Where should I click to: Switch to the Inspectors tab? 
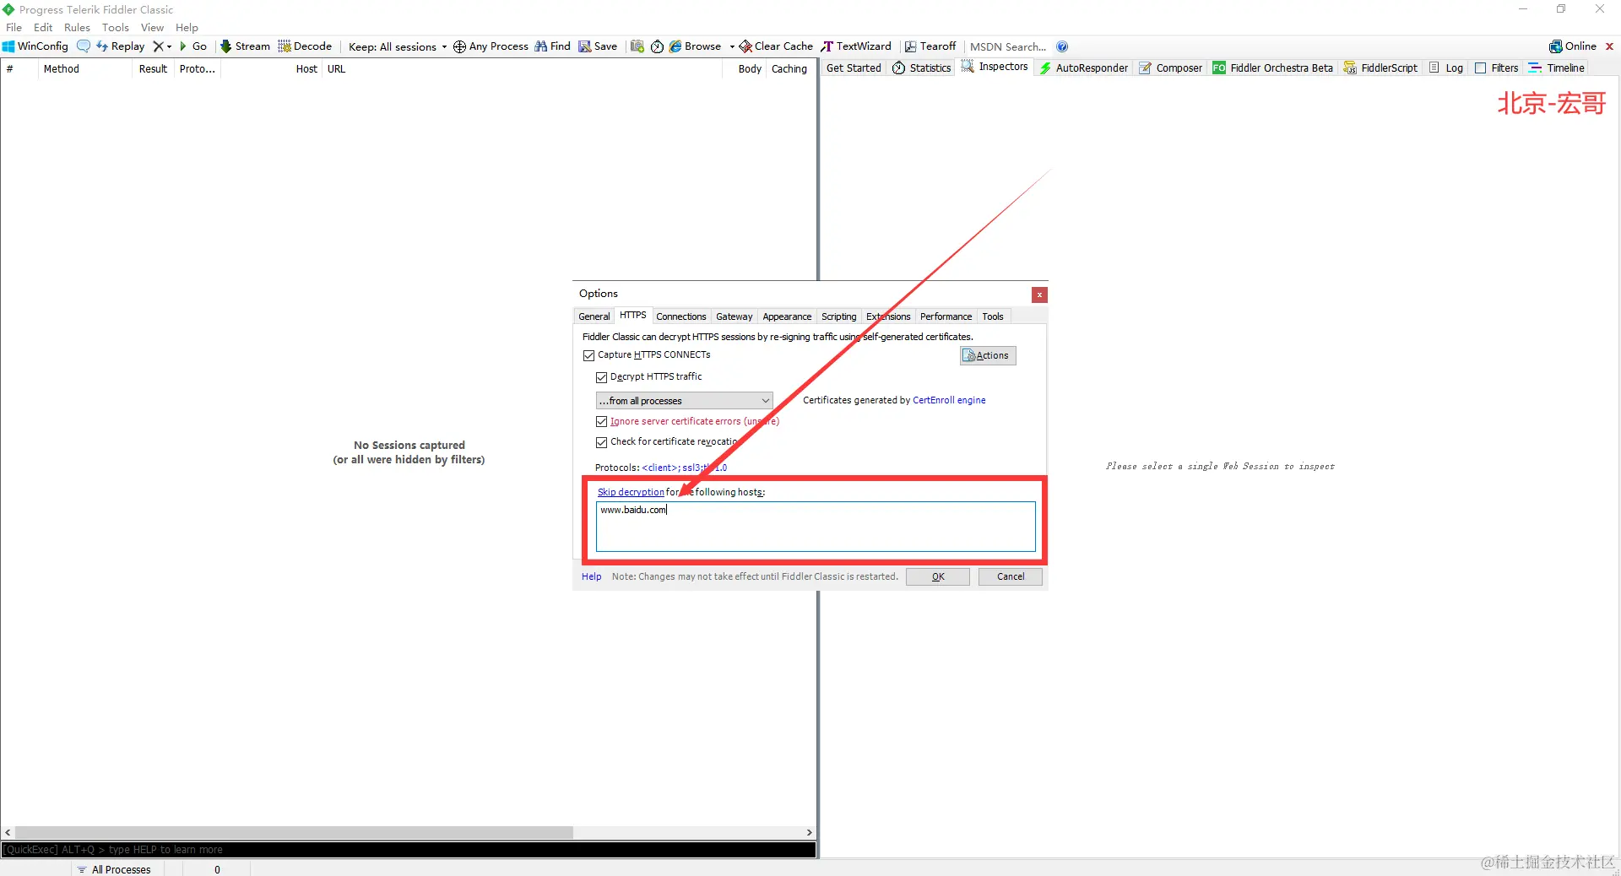pyautogui.click(x=995, y=67)
